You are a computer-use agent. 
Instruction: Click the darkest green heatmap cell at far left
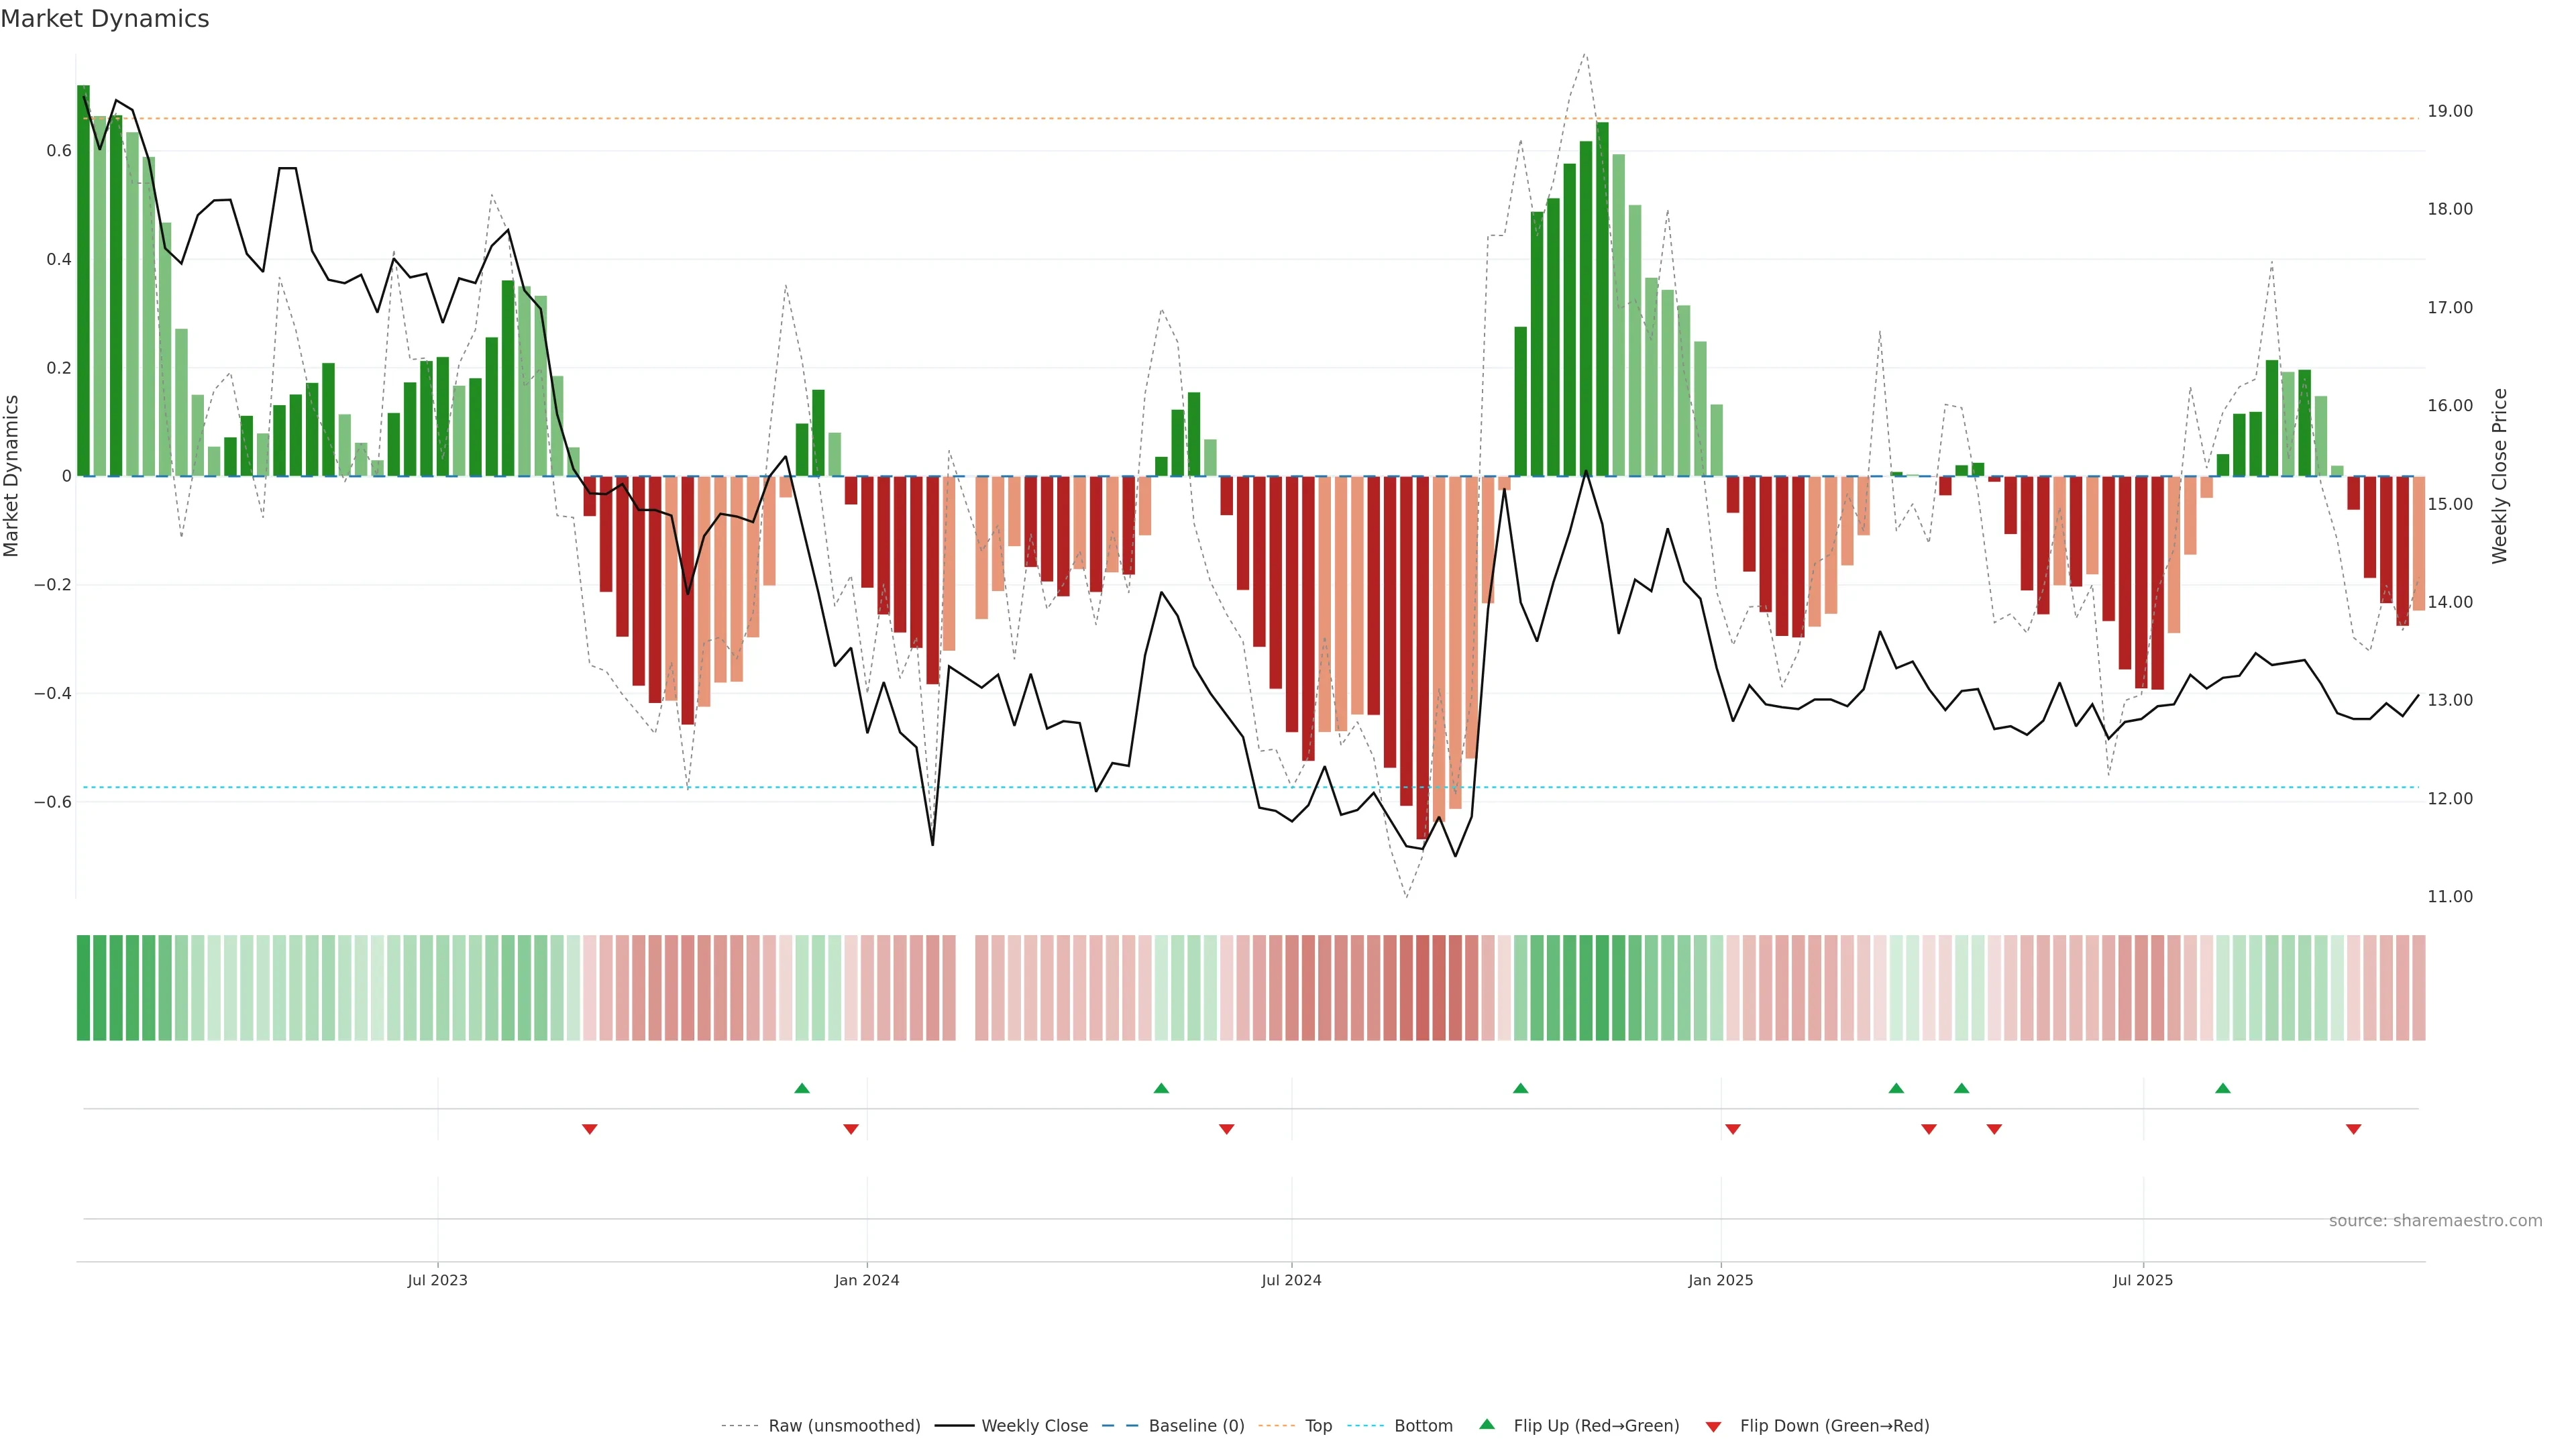(x=83, y=988)
